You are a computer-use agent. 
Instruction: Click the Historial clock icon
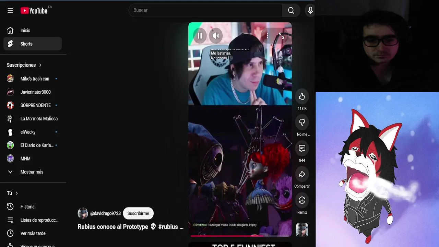(10, 207)
